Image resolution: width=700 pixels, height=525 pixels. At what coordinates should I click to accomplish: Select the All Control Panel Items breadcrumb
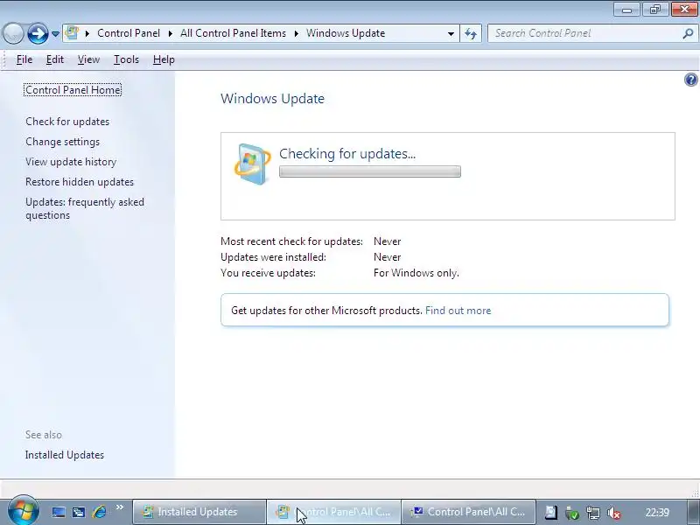(x=233, y=33)
